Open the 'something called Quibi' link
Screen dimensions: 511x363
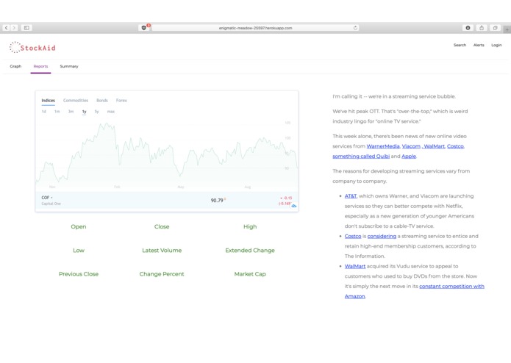361,157
